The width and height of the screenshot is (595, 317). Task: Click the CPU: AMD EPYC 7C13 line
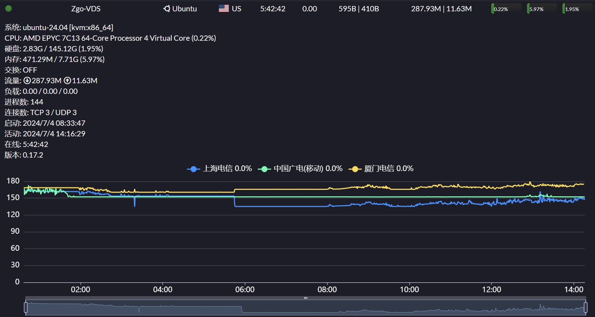pyautogui.click(x=110, y=38)
